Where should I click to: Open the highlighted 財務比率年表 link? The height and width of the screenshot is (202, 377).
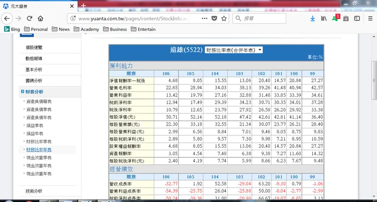[39, 150]
